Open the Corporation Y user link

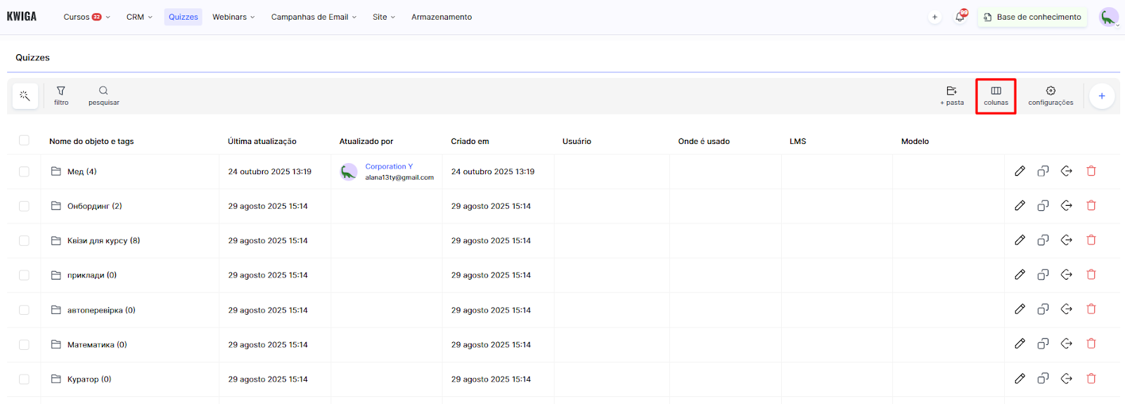pos(389,167)
